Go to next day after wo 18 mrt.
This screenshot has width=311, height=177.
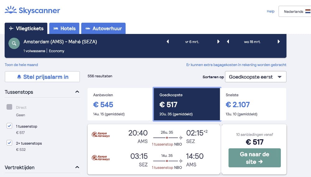[x=278, y=41]
